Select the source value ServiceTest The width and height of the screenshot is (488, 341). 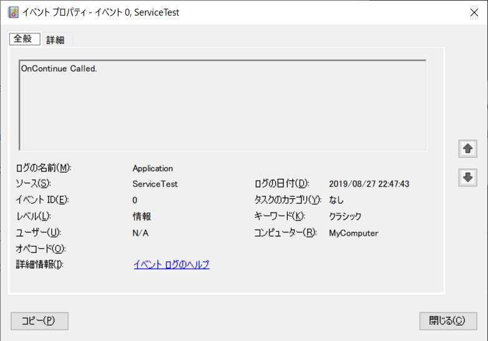tap(155, 184)
